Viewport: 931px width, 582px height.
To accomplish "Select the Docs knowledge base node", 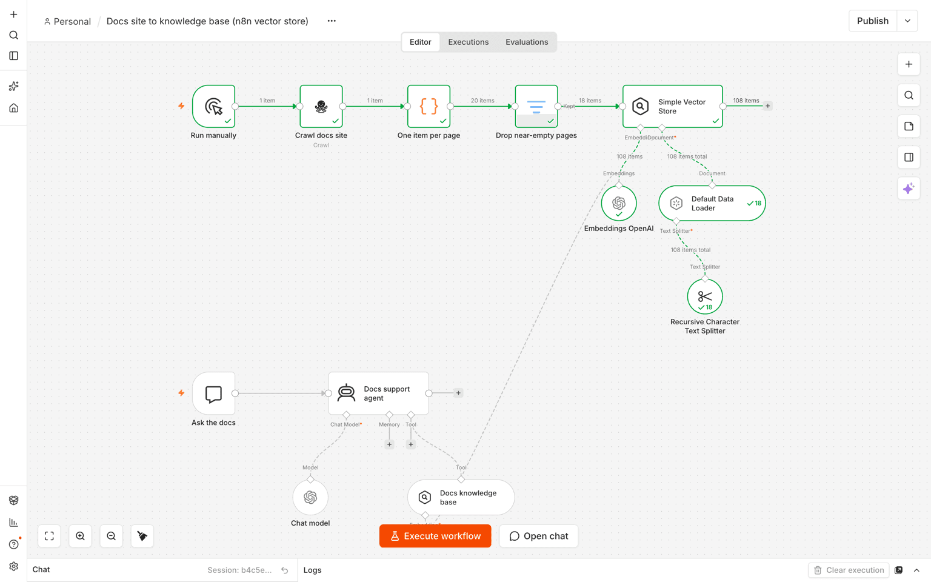I will click(461, 497).
